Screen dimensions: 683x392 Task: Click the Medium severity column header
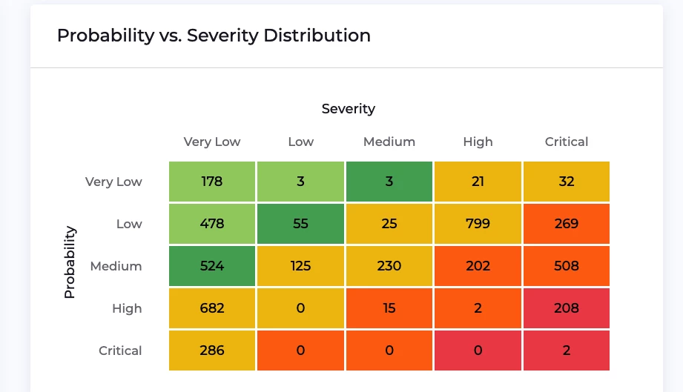pyautogui.click(x=389, y=142)
